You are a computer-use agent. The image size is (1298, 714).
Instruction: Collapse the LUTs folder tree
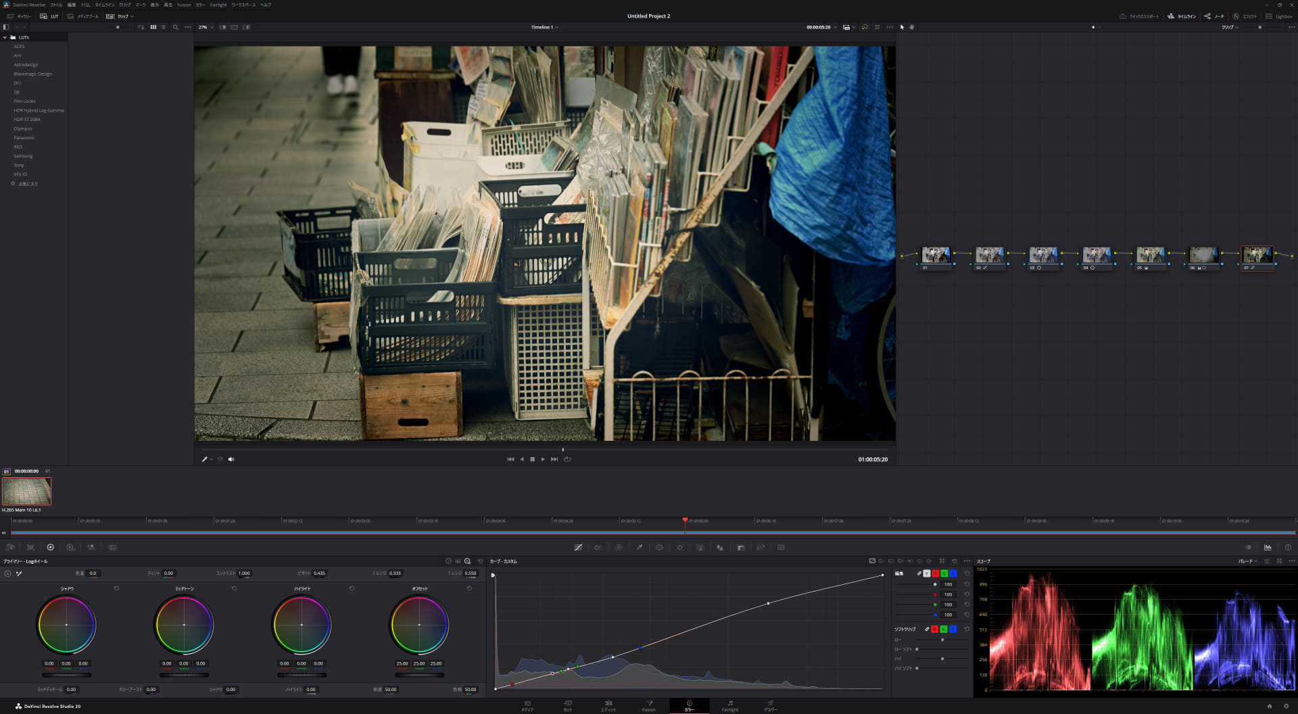[x=5, y=37]
